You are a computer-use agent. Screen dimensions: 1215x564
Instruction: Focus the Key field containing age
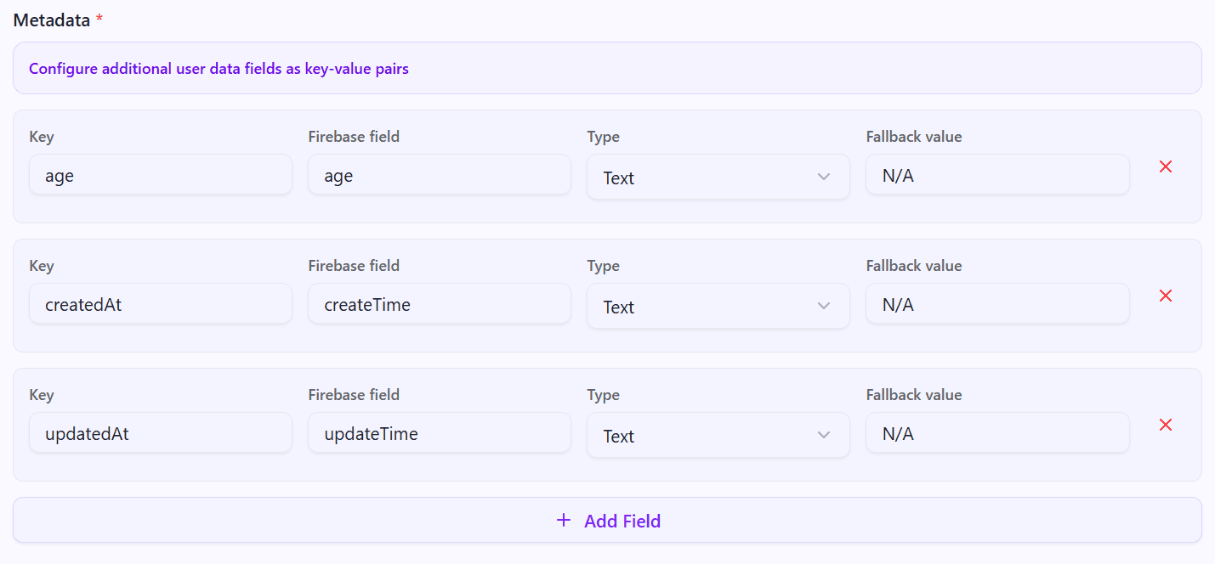(x=160, y=176)
